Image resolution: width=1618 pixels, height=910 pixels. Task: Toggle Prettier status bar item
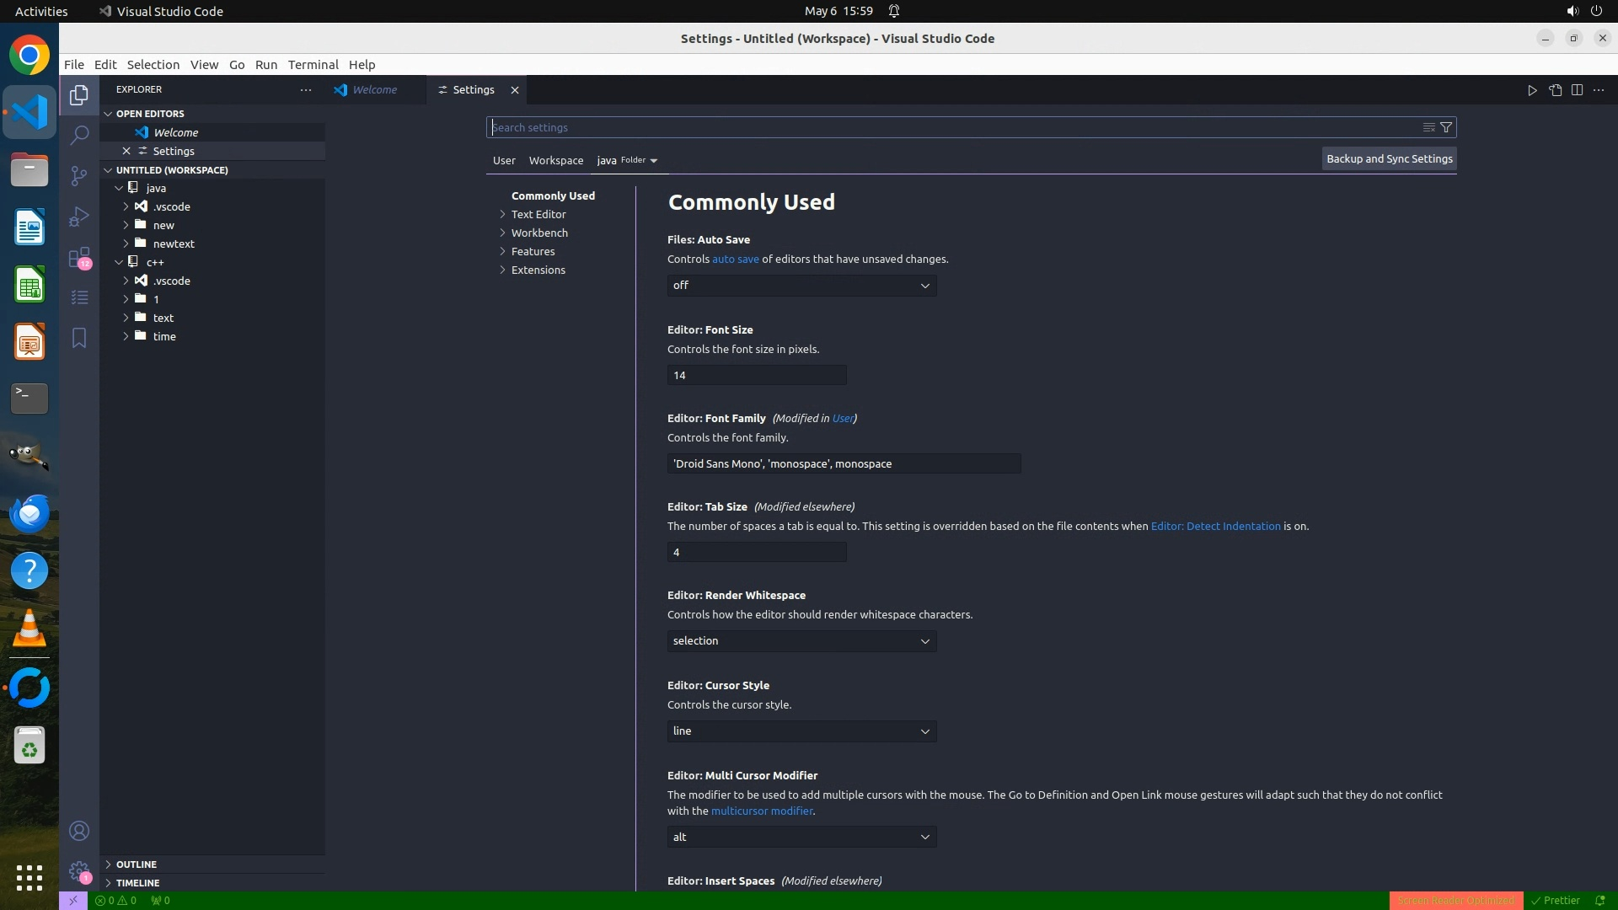click(1556, 900)
